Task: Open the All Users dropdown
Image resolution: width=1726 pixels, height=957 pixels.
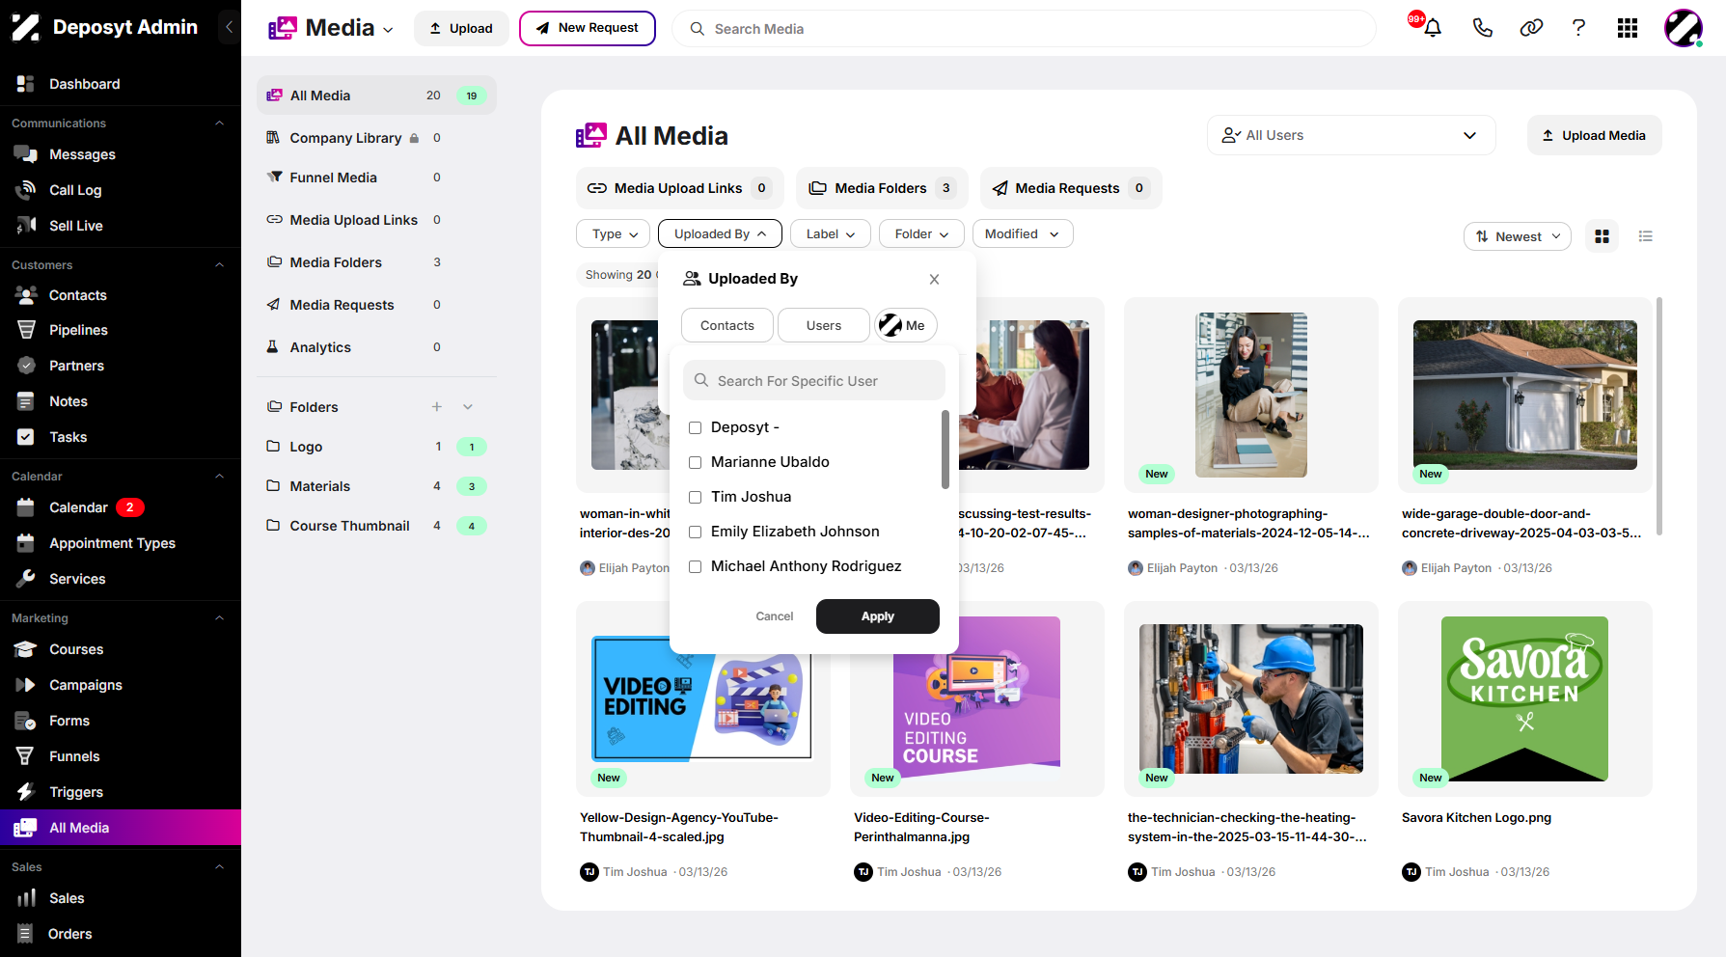Action: (x=1351, y=135)
